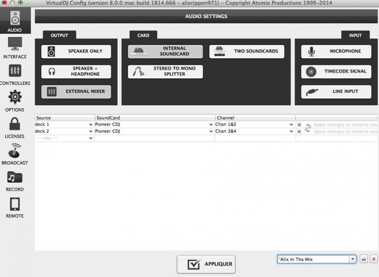
Task: Click 'Pioneer CDJ' in deck 1 row
Action: coord(108,124)
